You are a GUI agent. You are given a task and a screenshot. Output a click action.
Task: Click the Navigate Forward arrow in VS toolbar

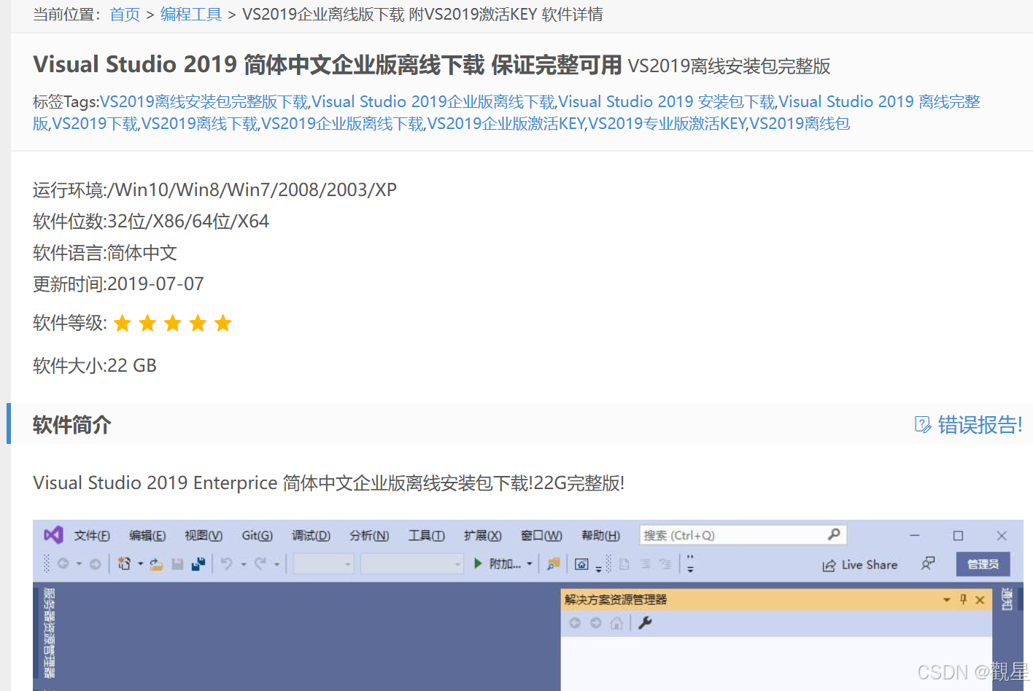[x=95, y=563]
